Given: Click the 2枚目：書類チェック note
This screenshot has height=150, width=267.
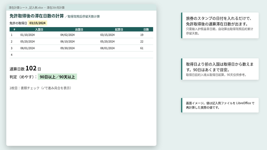Looking at the screenshot, I should point(40,88).
